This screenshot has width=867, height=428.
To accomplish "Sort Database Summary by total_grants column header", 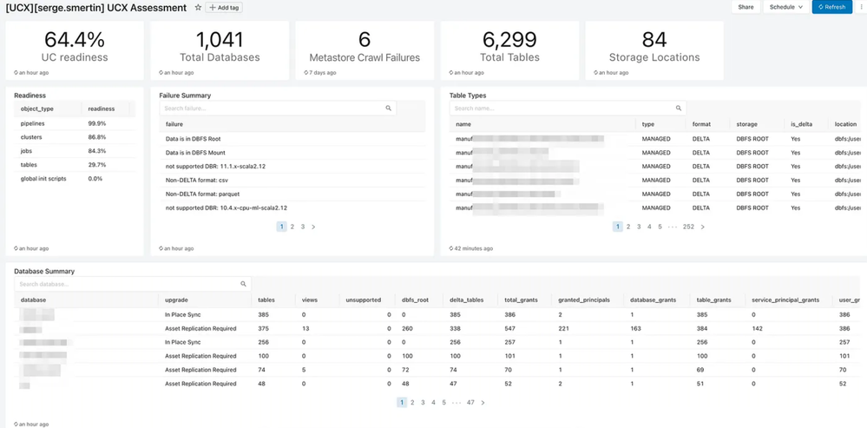I will (525, 300).
